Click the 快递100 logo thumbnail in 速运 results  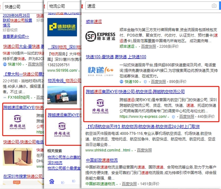pos(100,72)
